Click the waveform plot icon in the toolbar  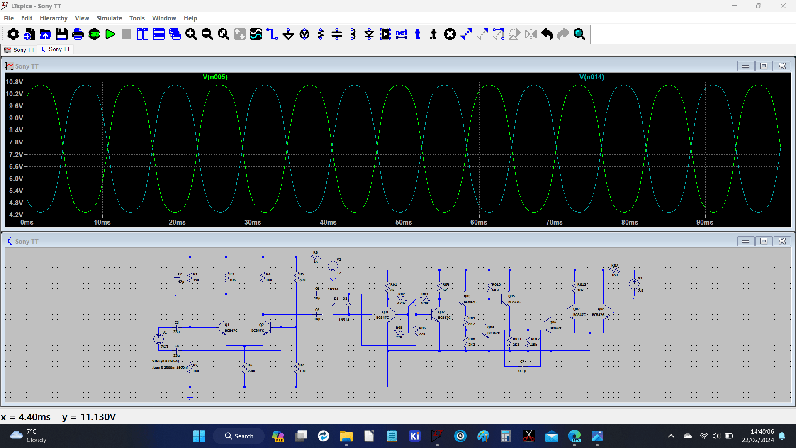(256, 34)
